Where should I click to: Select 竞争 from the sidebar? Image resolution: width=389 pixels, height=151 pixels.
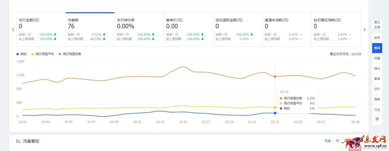coord(377,99)
